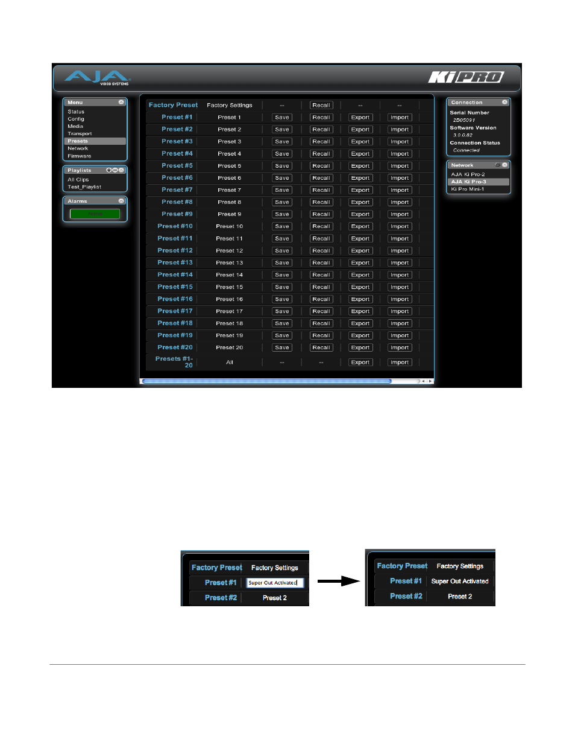The image size is (575, 745).
Task: Recall Preset #1
Action: [321, 117]
